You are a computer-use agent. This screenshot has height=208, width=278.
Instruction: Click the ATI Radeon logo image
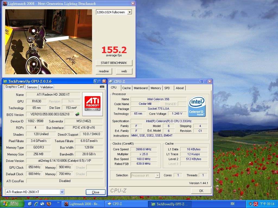point(93,103)
